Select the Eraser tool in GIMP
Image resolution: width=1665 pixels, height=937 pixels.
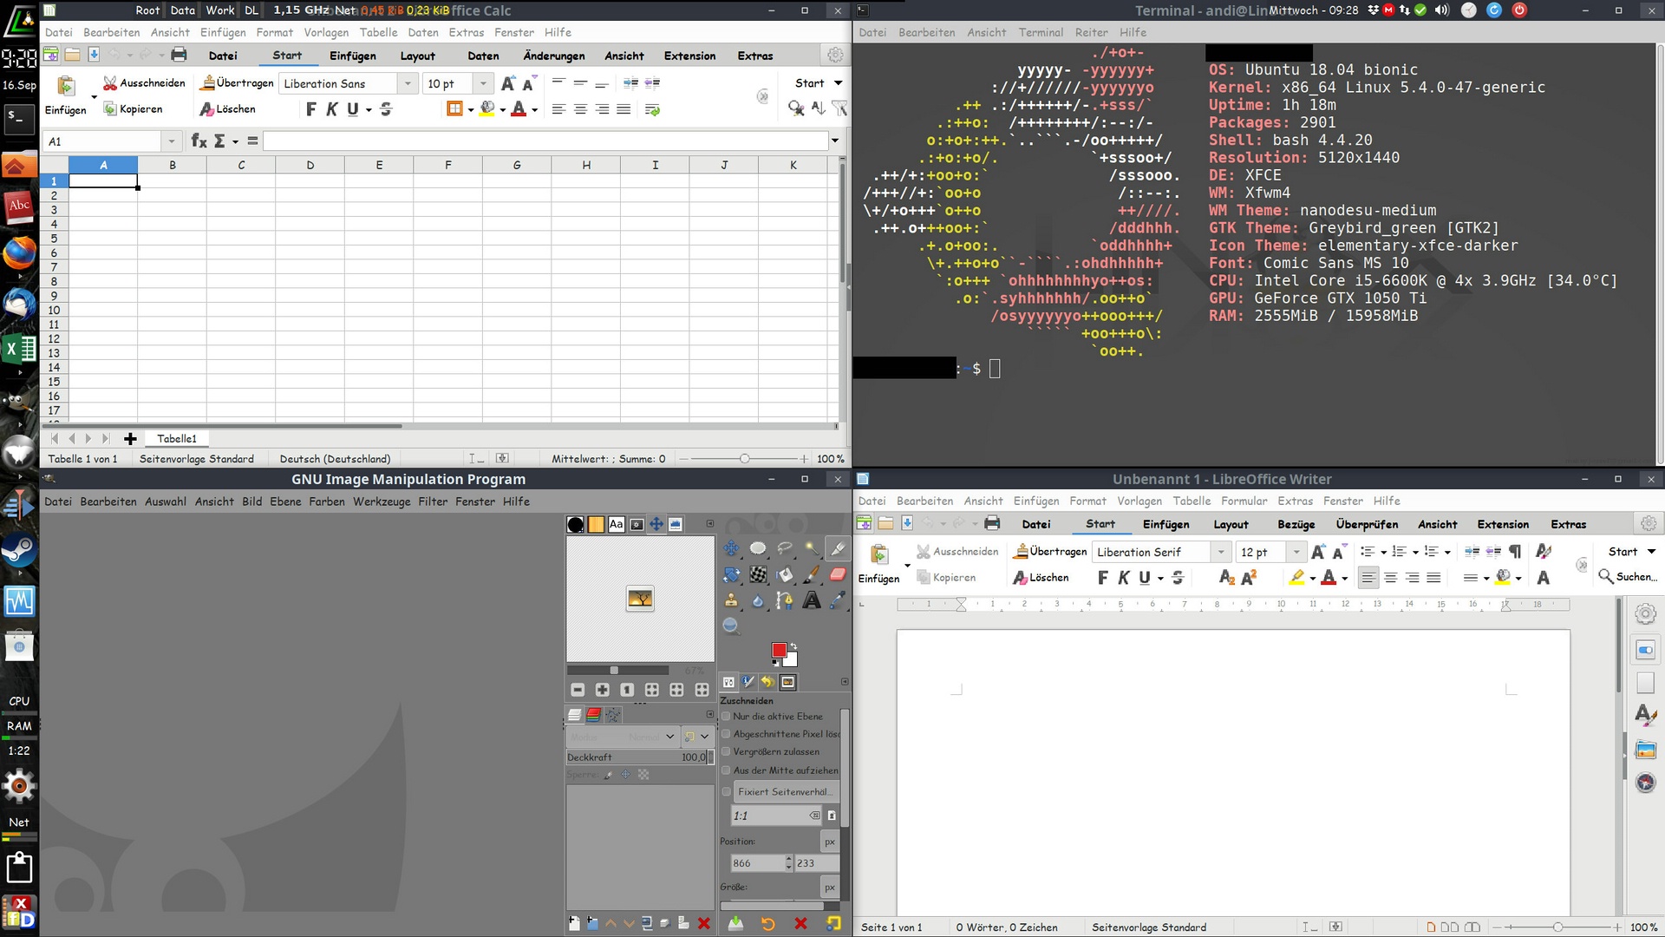point(838,574)
